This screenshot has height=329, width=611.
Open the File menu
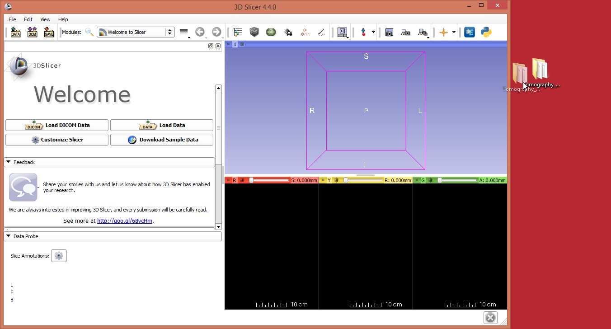[12, 19]
